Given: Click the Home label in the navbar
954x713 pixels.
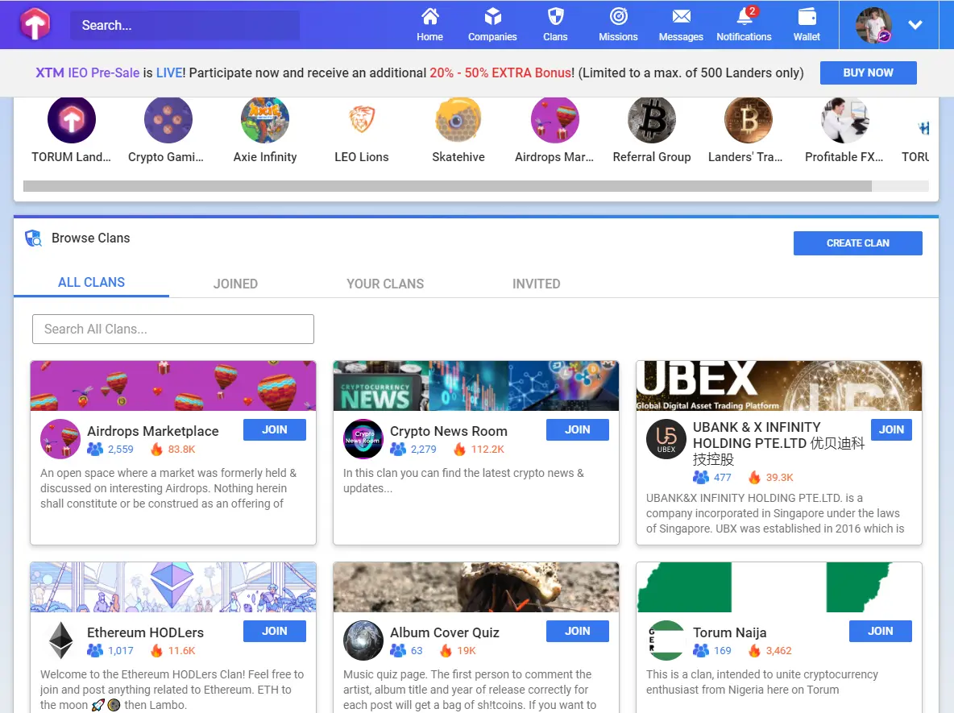Looking at the screenshot, I should [x=429, y=37].
